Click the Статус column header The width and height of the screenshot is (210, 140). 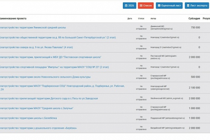(141, 19)
